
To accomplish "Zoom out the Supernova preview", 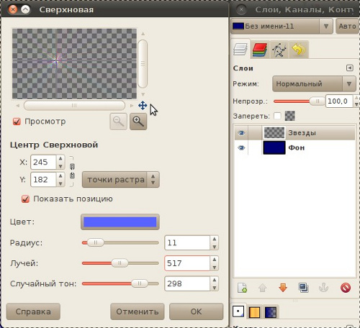I will [118, 122].
